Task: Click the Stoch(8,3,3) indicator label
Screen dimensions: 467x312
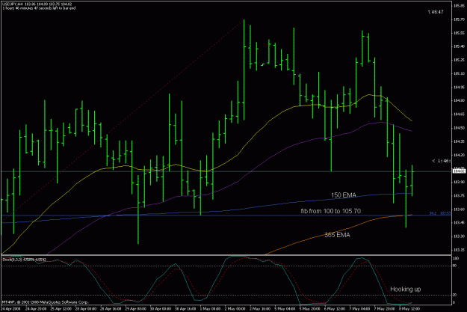Action: click(25, 260)
